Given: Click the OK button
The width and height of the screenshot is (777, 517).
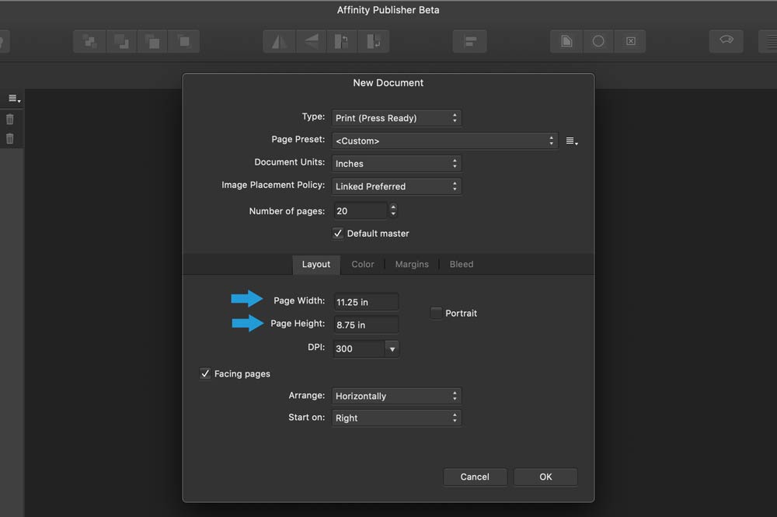Looking at the screenshot, I should pos(545,477).
